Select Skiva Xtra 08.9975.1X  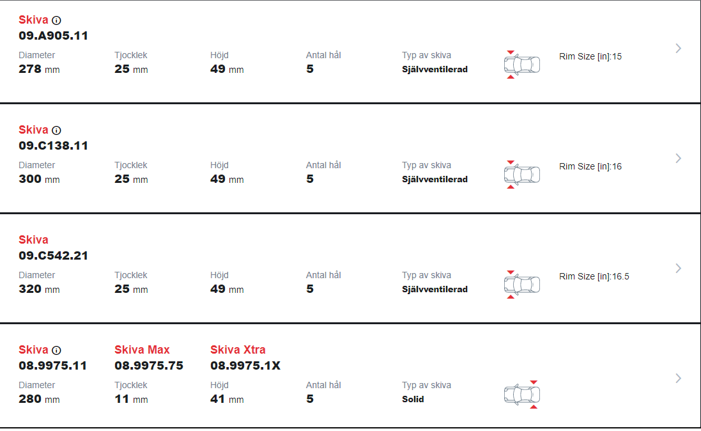click(x=245, y=358)
